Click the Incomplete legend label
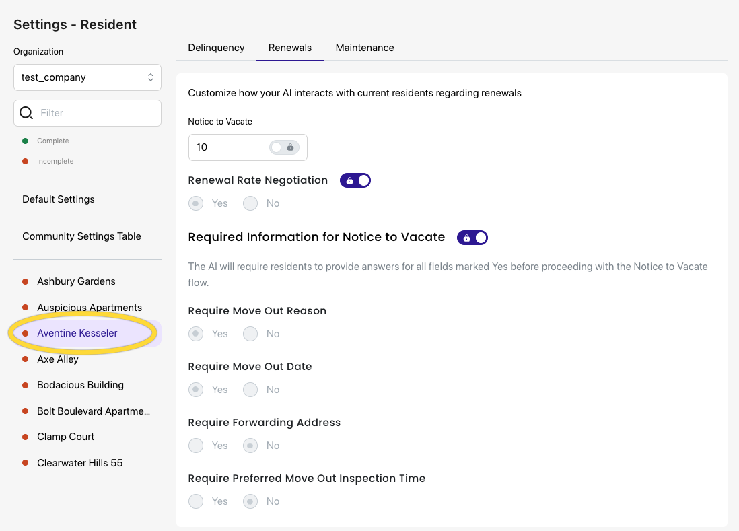The height and width of the screenshot is (531, 739). pyautogui.click(x=55, y=161)
